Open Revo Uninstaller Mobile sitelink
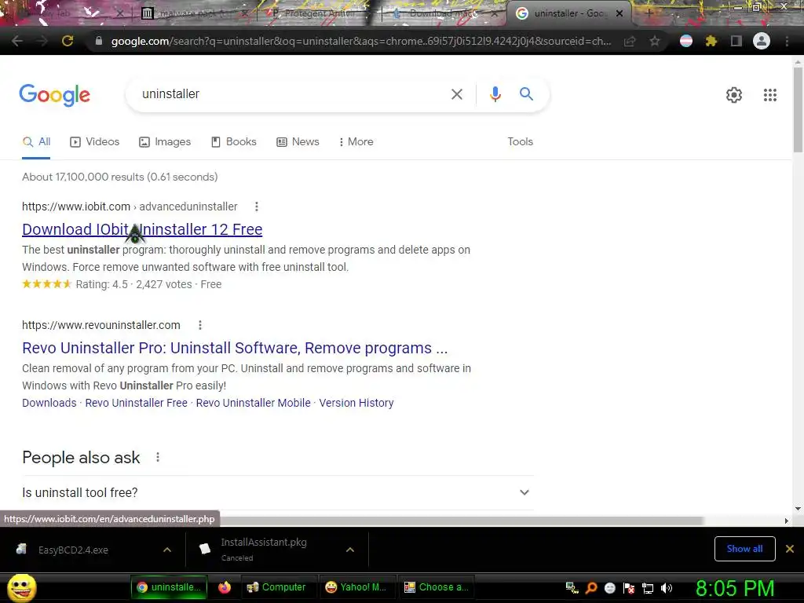This screenshot has height=603, width=804. 254,403
